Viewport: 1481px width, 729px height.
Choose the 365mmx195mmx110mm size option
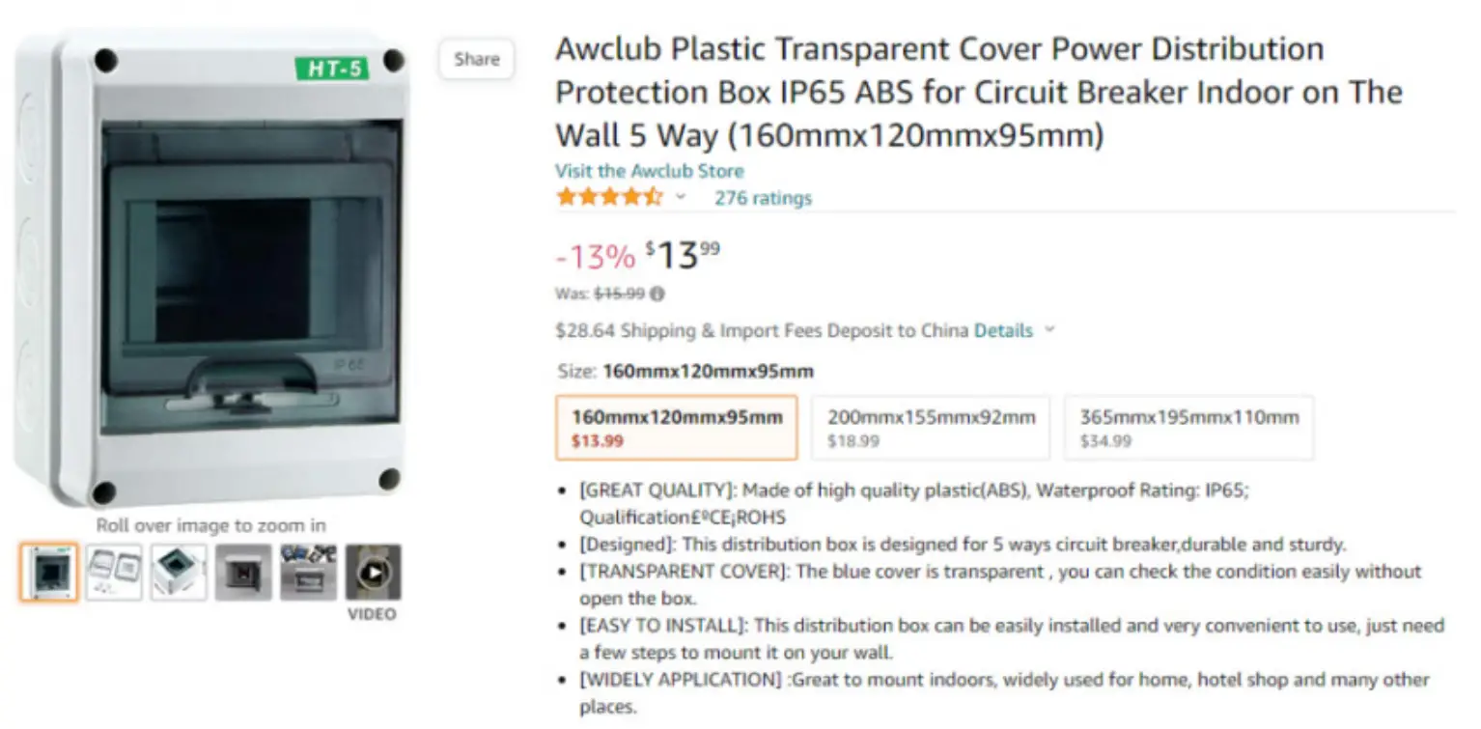click(x=1188, y=428)
